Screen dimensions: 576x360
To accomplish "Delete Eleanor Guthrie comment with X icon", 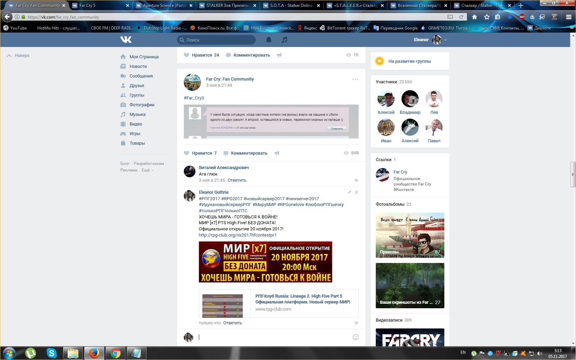I will coord(356,192).
